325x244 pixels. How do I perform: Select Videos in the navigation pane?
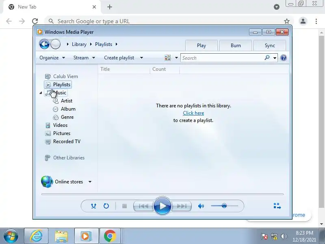coord(56,125)
